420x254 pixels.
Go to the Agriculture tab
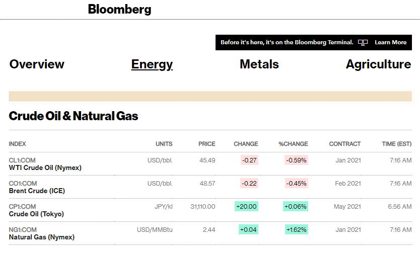point(378,64)
